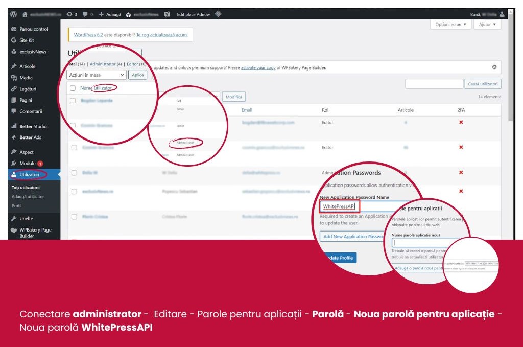This screenshot has height=347, width=523.
Task: Open Site Kit via its G icon
Action: click(x=14, y=40)
